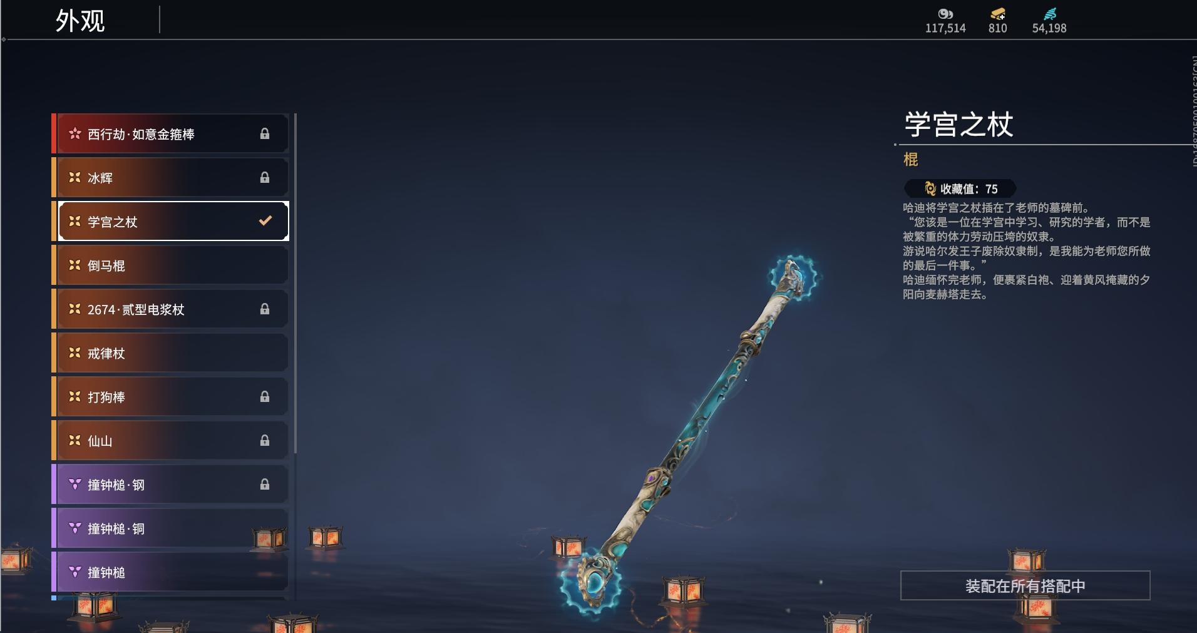Open the 外观 tab header
Viewport: 1197px width, 633px height.
(x=80, y=21)
